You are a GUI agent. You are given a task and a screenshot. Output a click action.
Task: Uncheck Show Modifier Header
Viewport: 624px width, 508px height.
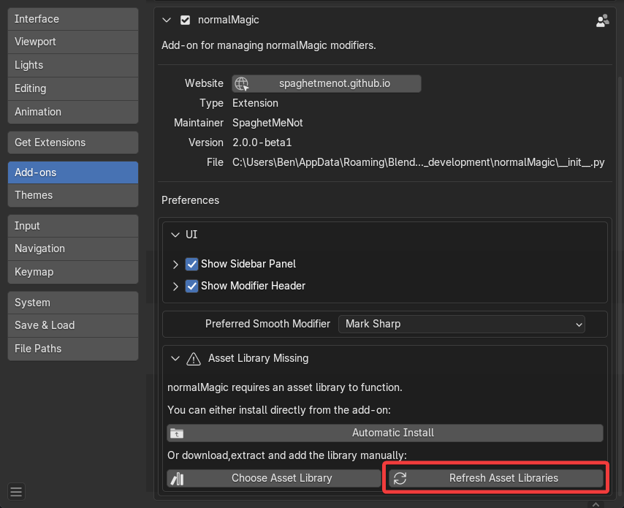click(x=192, y=286)
